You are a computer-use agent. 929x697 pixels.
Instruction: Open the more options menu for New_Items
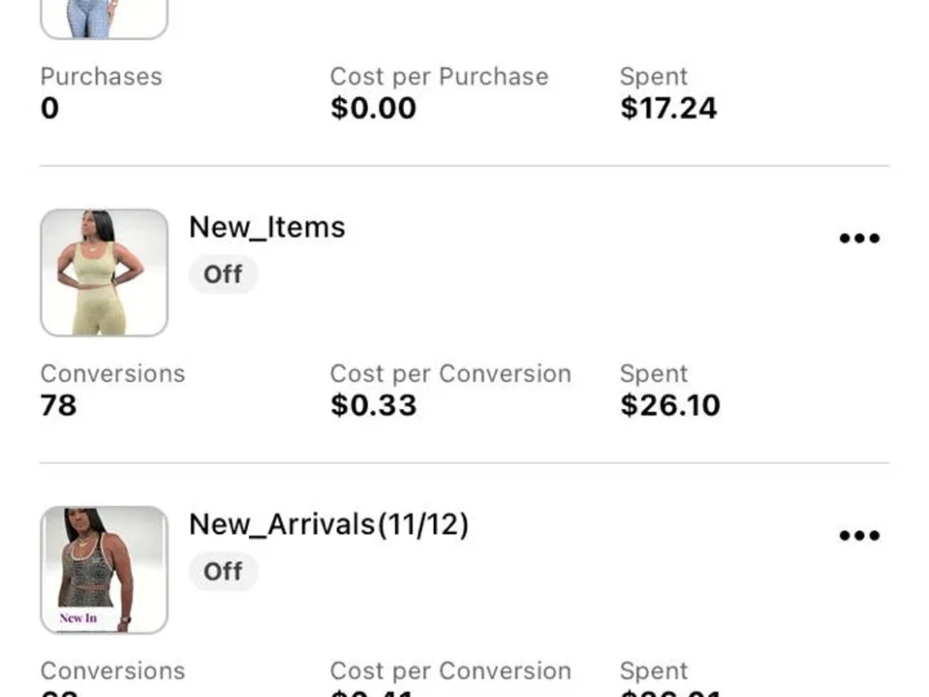[x=859, y=238]
